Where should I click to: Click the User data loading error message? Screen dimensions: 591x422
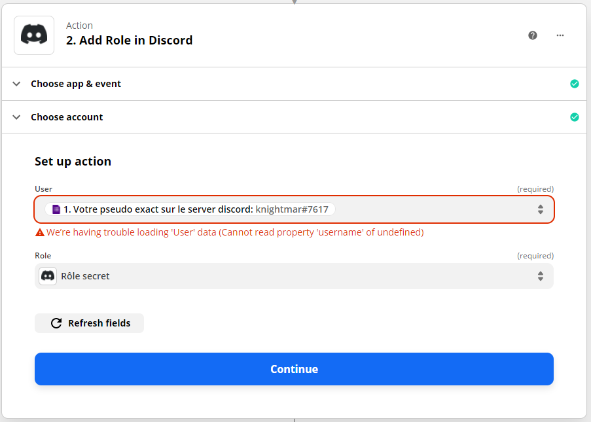(x=235, y=232)
